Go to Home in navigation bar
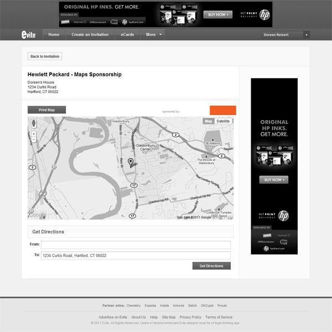 tap(54, 34)
